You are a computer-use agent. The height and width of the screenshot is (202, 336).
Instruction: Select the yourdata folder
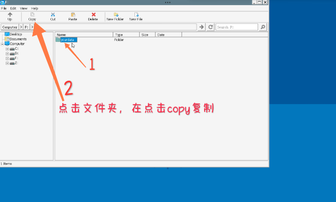pos(67,40)
